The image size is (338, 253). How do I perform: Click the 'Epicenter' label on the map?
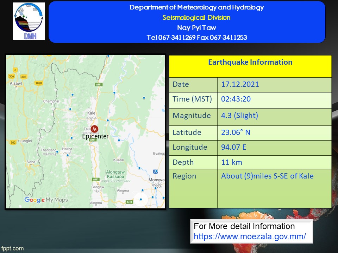95,136
